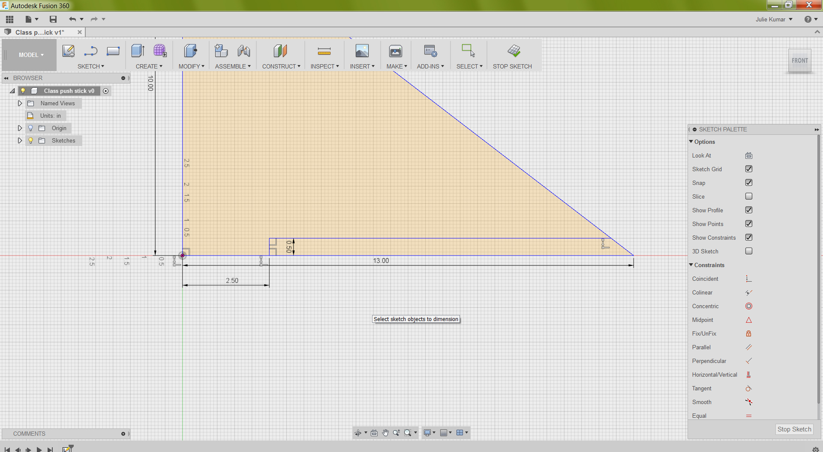Click the timeline Play button
The width and height of the screenshot is (823, 452).
(39, 449)
